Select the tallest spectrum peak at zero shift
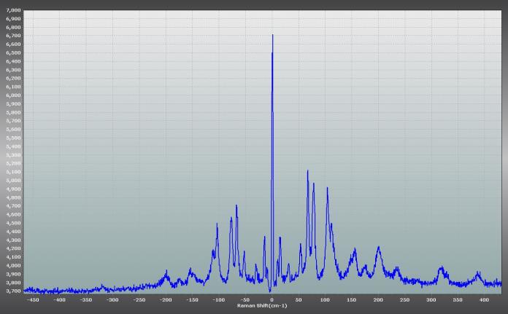Screen dimensions: 508x314 point(272,36)
